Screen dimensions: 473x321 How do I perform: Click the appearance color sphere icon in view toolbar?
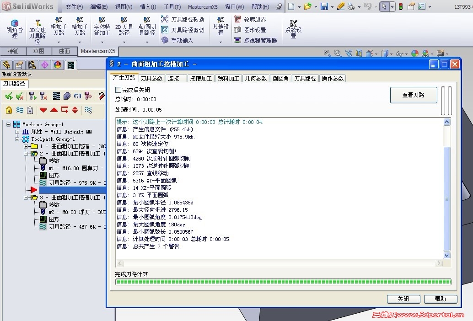[x=415, y=53]
